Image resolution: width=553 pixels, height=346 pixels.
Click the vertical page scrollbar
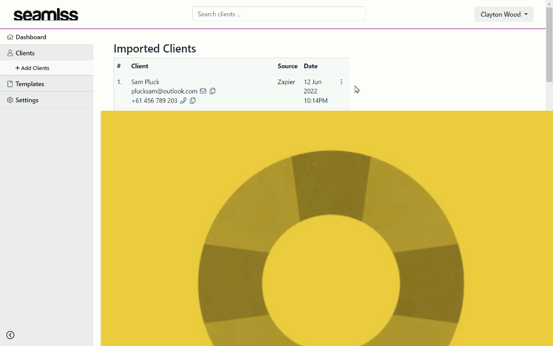click(549, 44)
